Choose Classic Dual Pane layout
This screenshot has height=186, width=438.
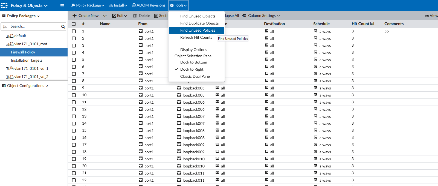tap(195, 76)
